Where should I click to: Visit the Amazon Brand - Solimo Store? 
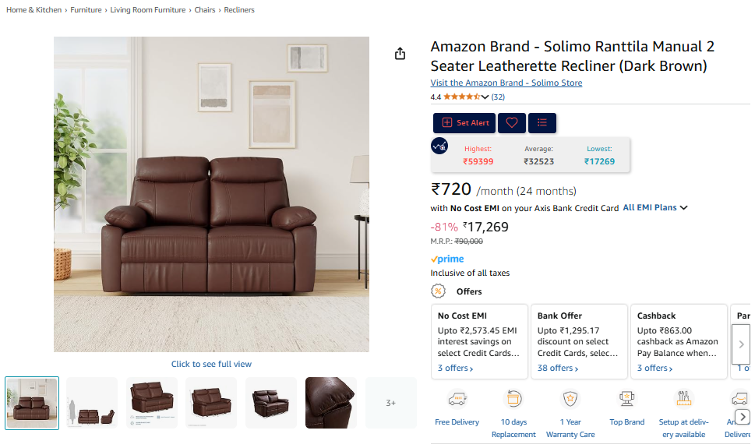coord(506,83)
